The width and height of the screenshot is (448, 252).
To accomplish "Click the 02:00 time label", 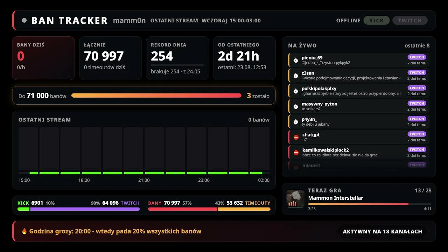I will (x=264, y=180).
